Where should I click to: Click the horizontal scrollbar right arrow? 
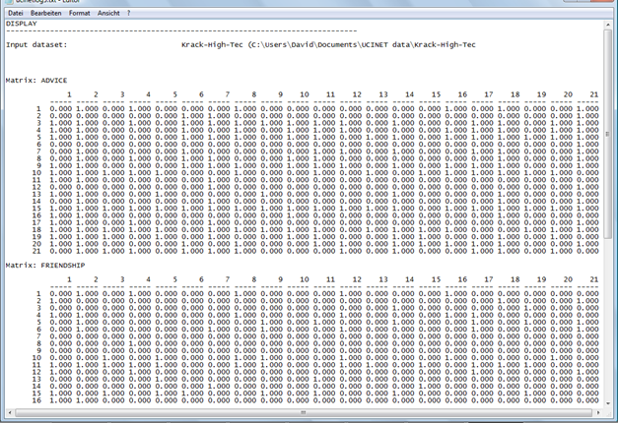coord(598,412)
